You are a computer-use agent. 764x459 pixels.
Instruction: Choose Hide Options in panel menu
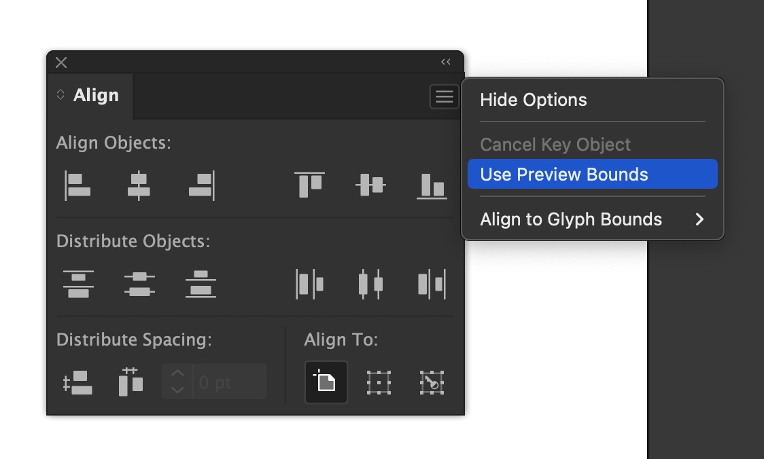[x=534, y=100]
